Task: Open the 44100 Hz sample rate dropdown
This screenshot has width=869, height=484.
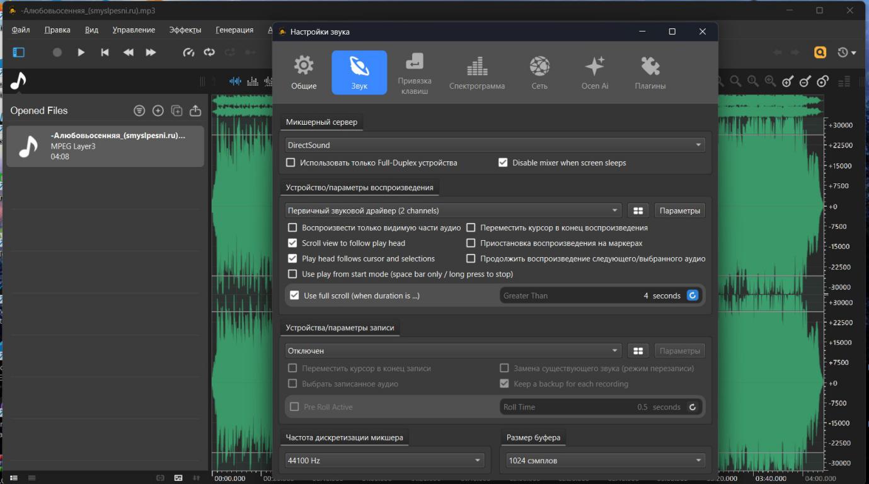Action: pyautogui.click(x=384, y=461)
